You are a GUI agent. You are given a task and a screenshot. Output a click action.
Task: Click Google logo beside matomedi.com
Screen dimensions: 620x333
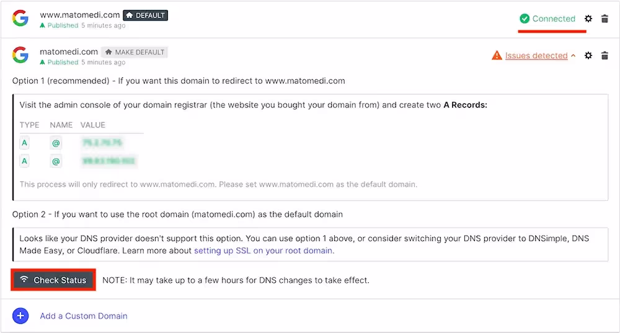click(20, 55)
